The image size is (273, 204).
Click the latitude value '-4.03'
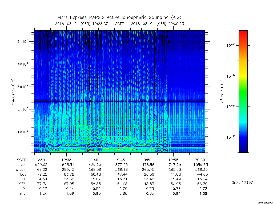[202, 174]
